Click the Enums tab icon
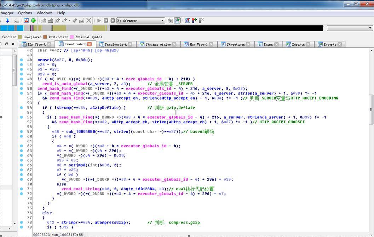The image size is (374, 237). tap(260, 44)
